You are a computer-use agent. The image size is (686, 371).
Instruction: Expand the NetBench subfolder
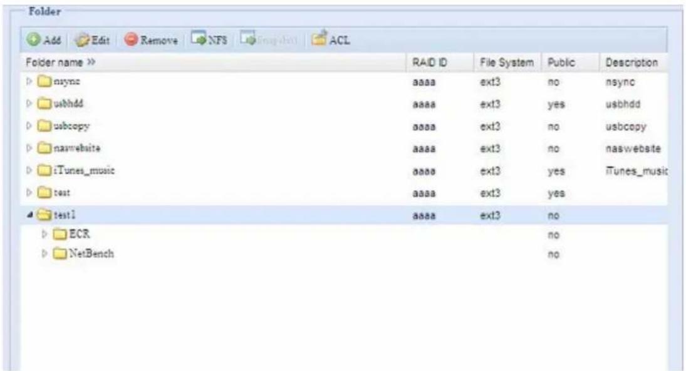click(44, 253)
